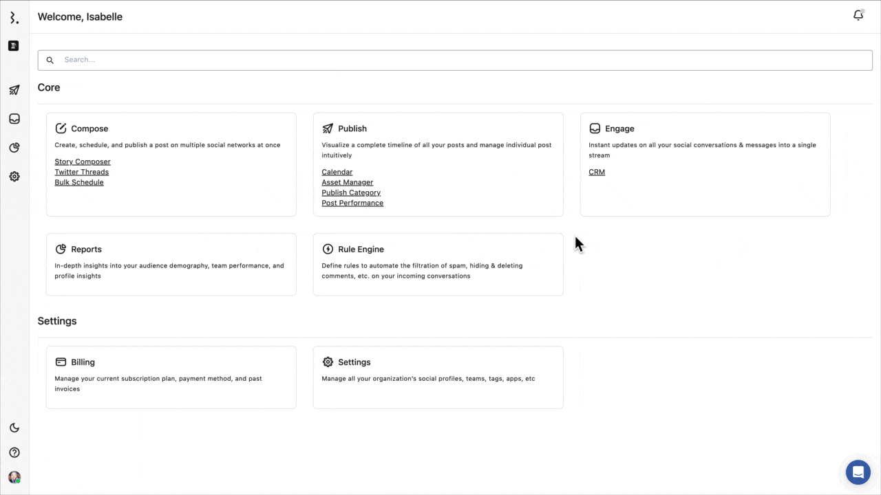Click the user profile avatar
The width and height of the screenshot is (881, 495).
tap(14, 477)
